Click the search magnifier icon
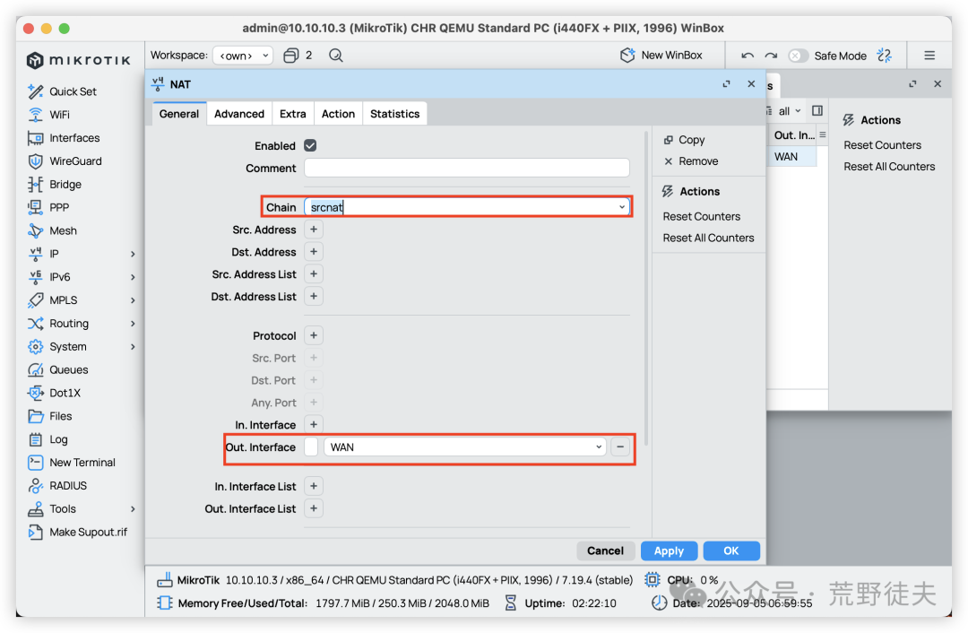 pyautogui.click(x=336, y=56)
